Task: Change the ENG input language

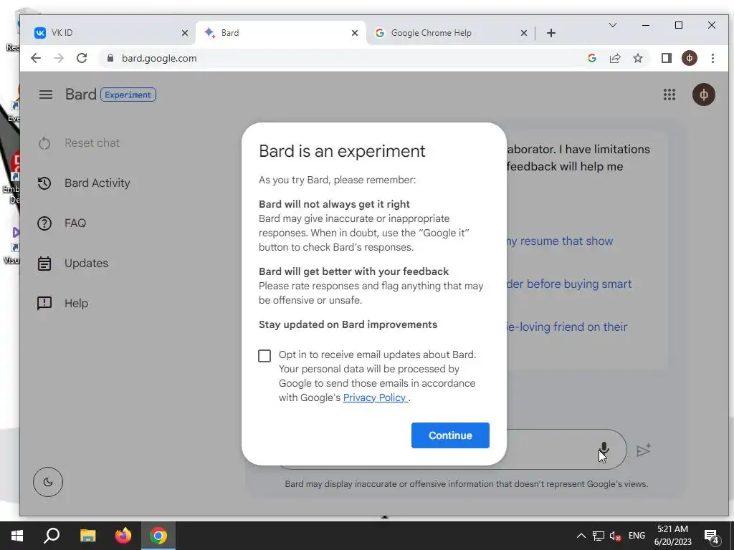Action: click(637, 536)
